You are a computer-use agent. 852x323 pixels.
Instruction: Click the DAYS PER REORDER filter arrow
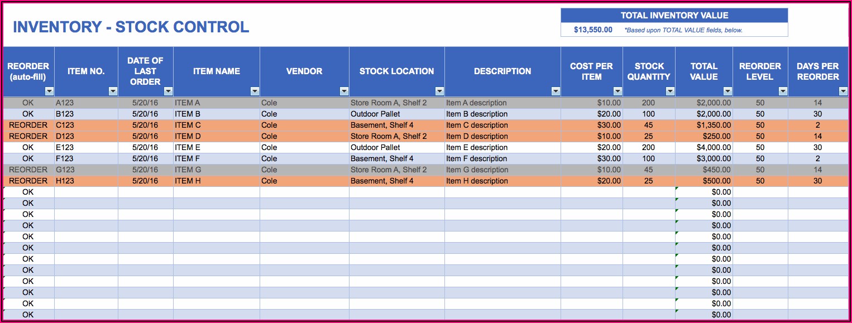843,91
